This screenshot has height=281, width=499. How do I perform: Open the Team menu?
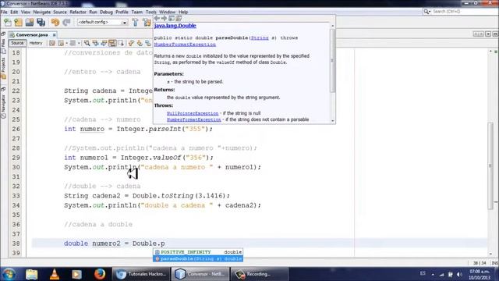tap(137, 12)
